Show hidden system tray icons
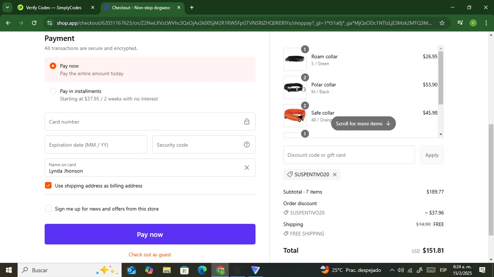Image resolution: width=494 pixels, height=277 pixels. tap(392, 270)
